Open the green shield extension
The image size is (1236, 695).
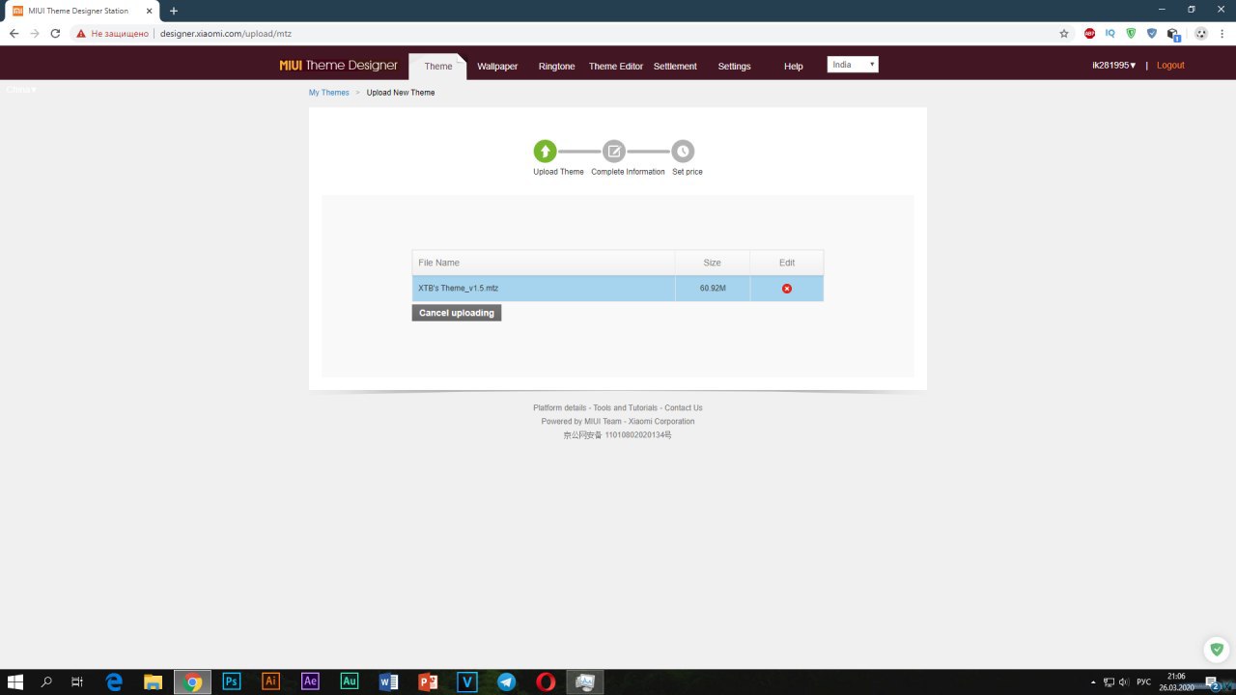pyautogui.click(x=1131, y=33)
